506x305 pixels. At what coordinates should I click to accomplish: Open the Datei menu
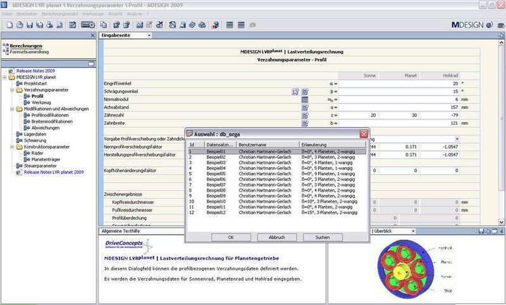point(7,14)
